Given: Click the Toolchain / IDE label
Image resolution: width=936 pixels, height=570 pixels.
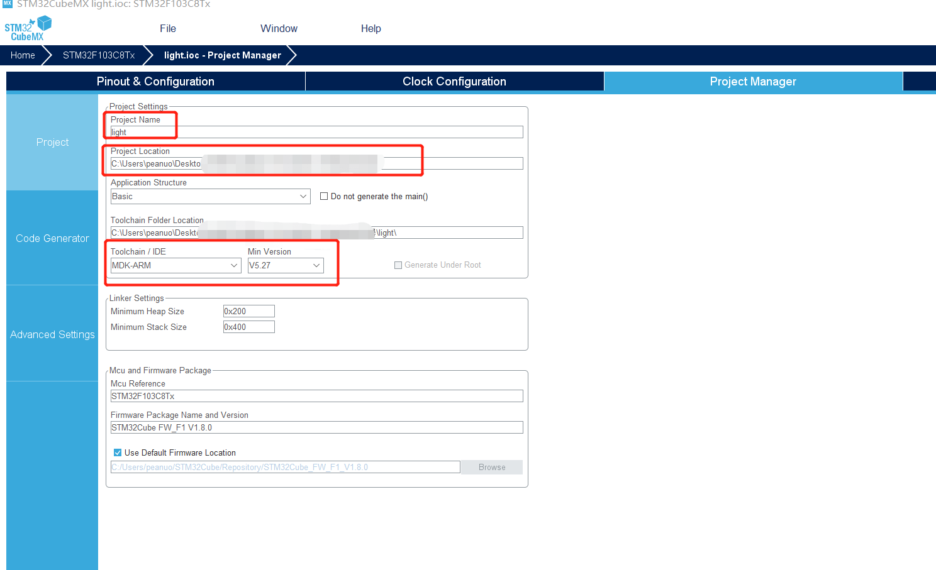Looking at the screenshot, I should [138, 251].
